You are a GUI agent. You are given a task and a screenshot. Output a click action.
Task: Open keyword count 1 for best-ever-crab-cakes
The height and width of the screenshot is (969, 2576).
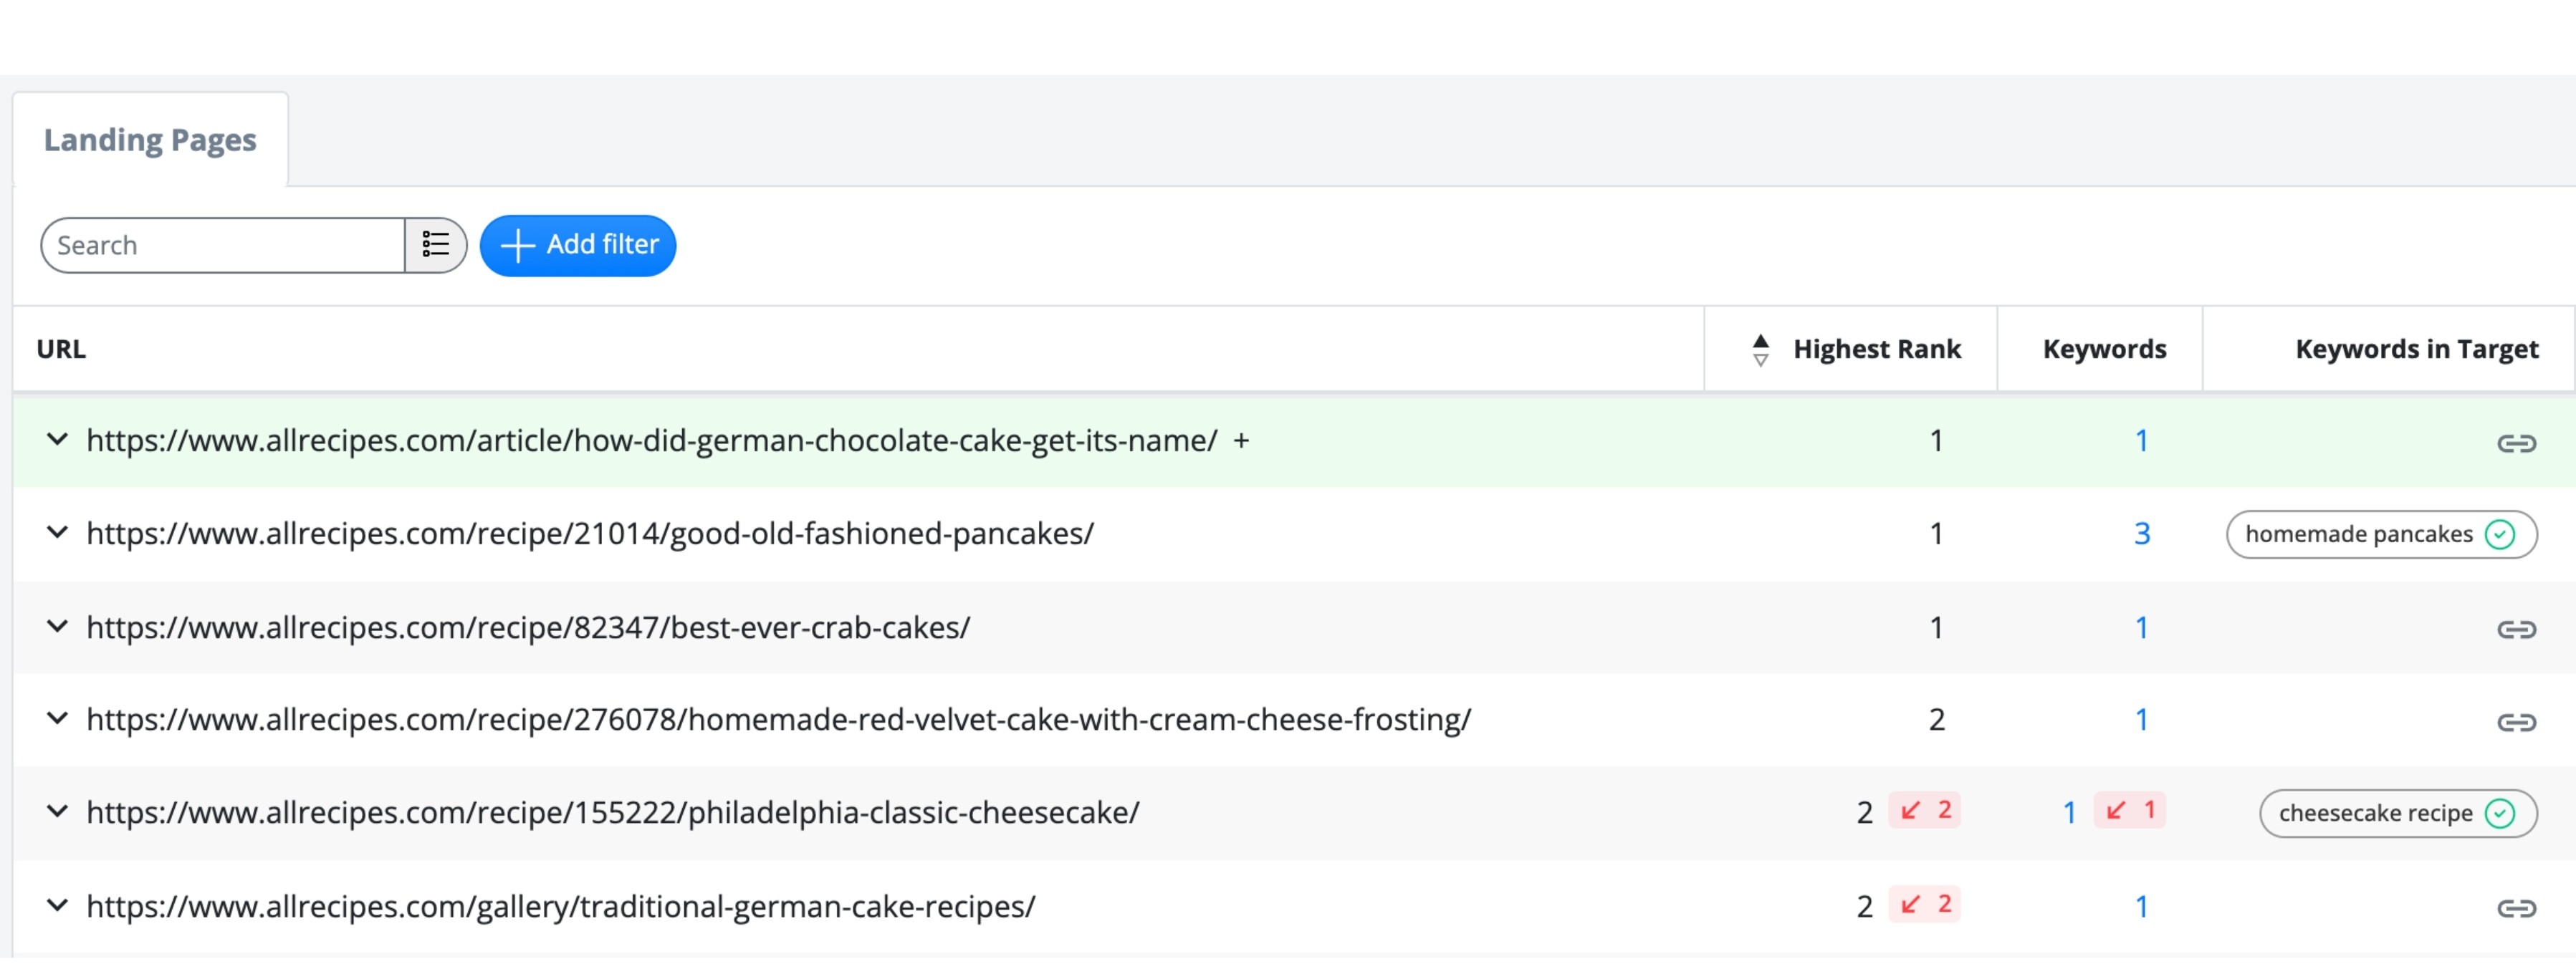coord(2141,628)
